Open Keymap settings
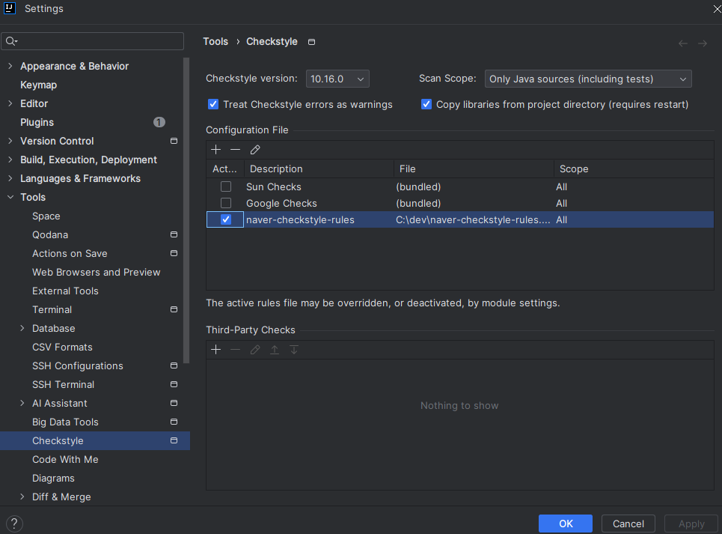This screenshot has height=534, width=722. pos(39,85)
